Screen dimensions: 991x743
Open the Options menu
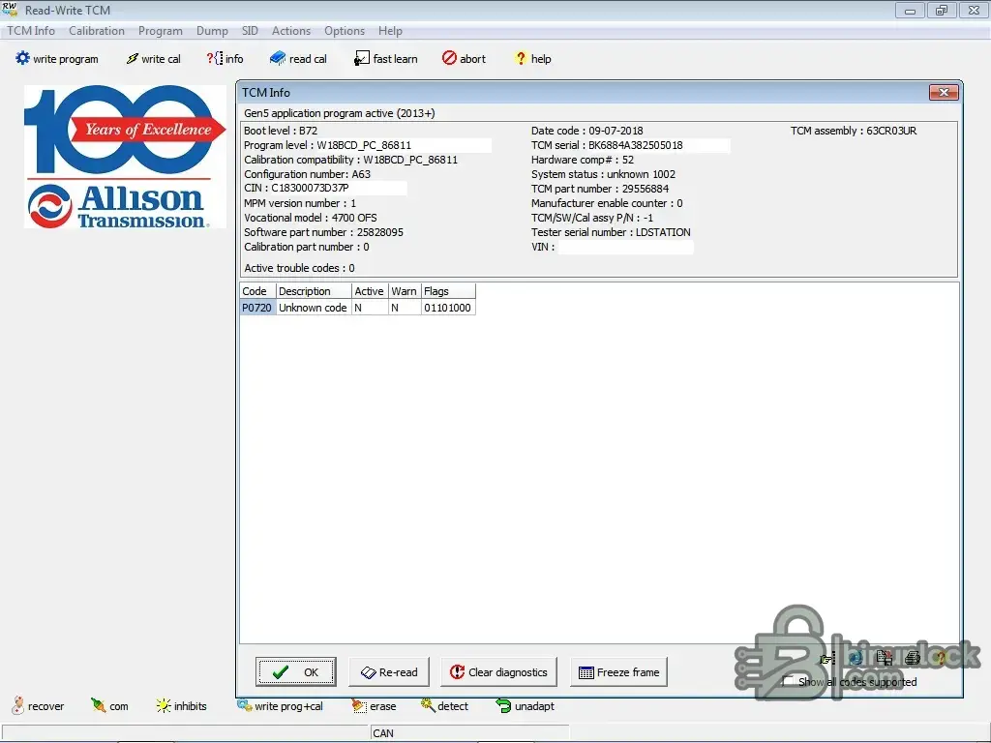(x=345, y=30)
